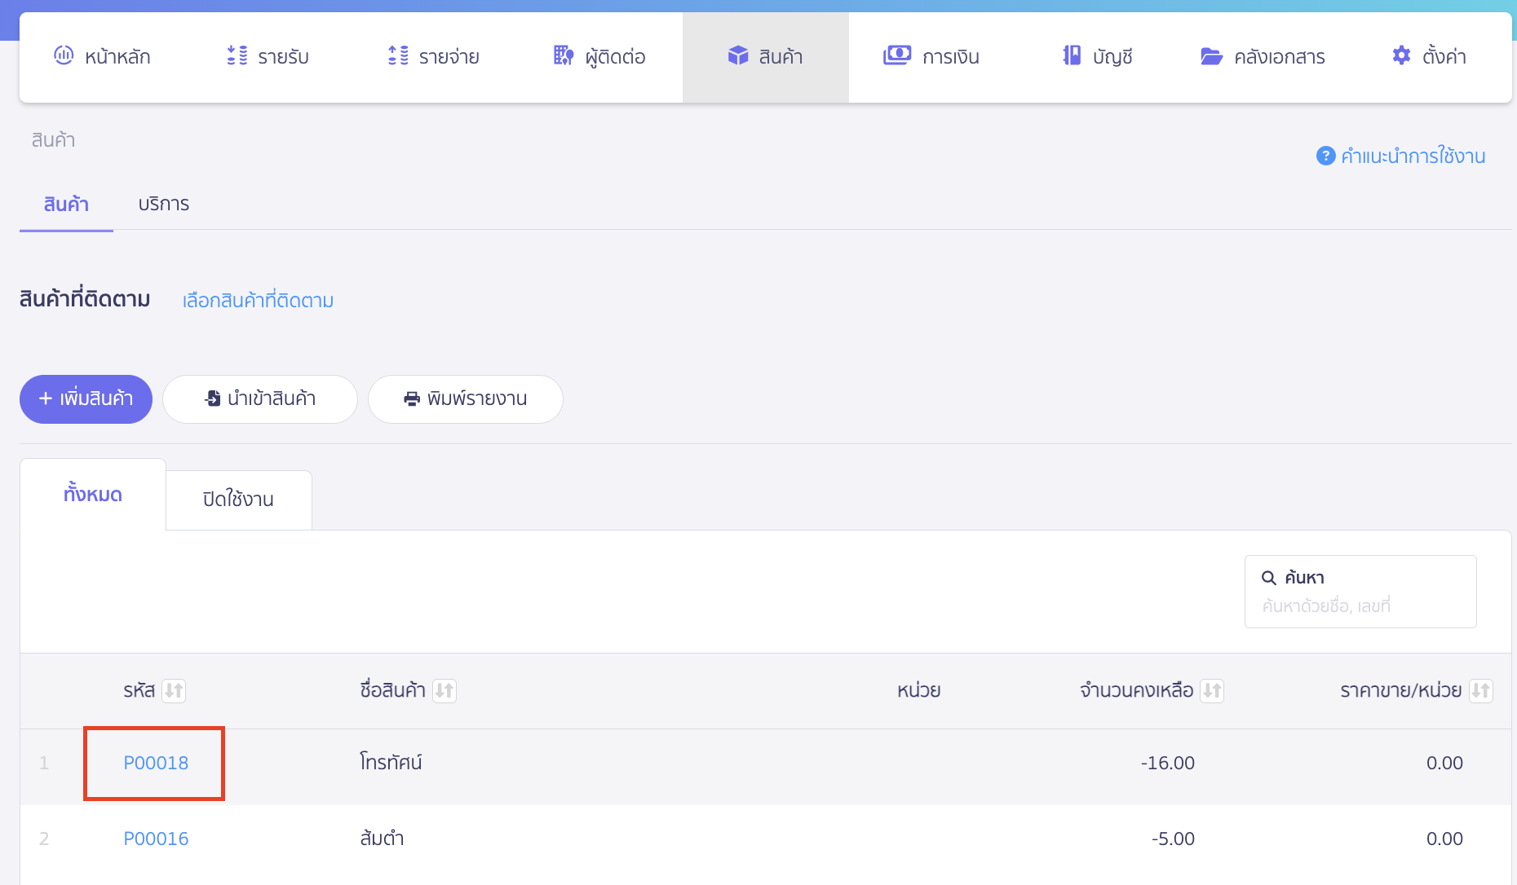Click the import icon on นำเข้าสินค้า

212,398
